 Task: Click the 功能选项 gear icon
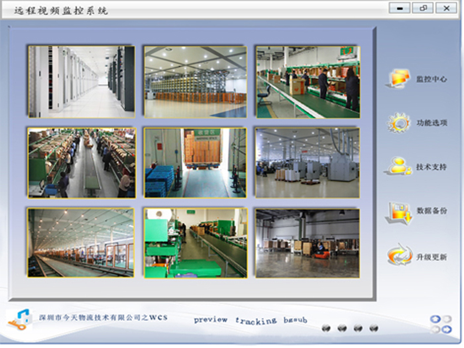pyautogui.click(x=398, y=123)
